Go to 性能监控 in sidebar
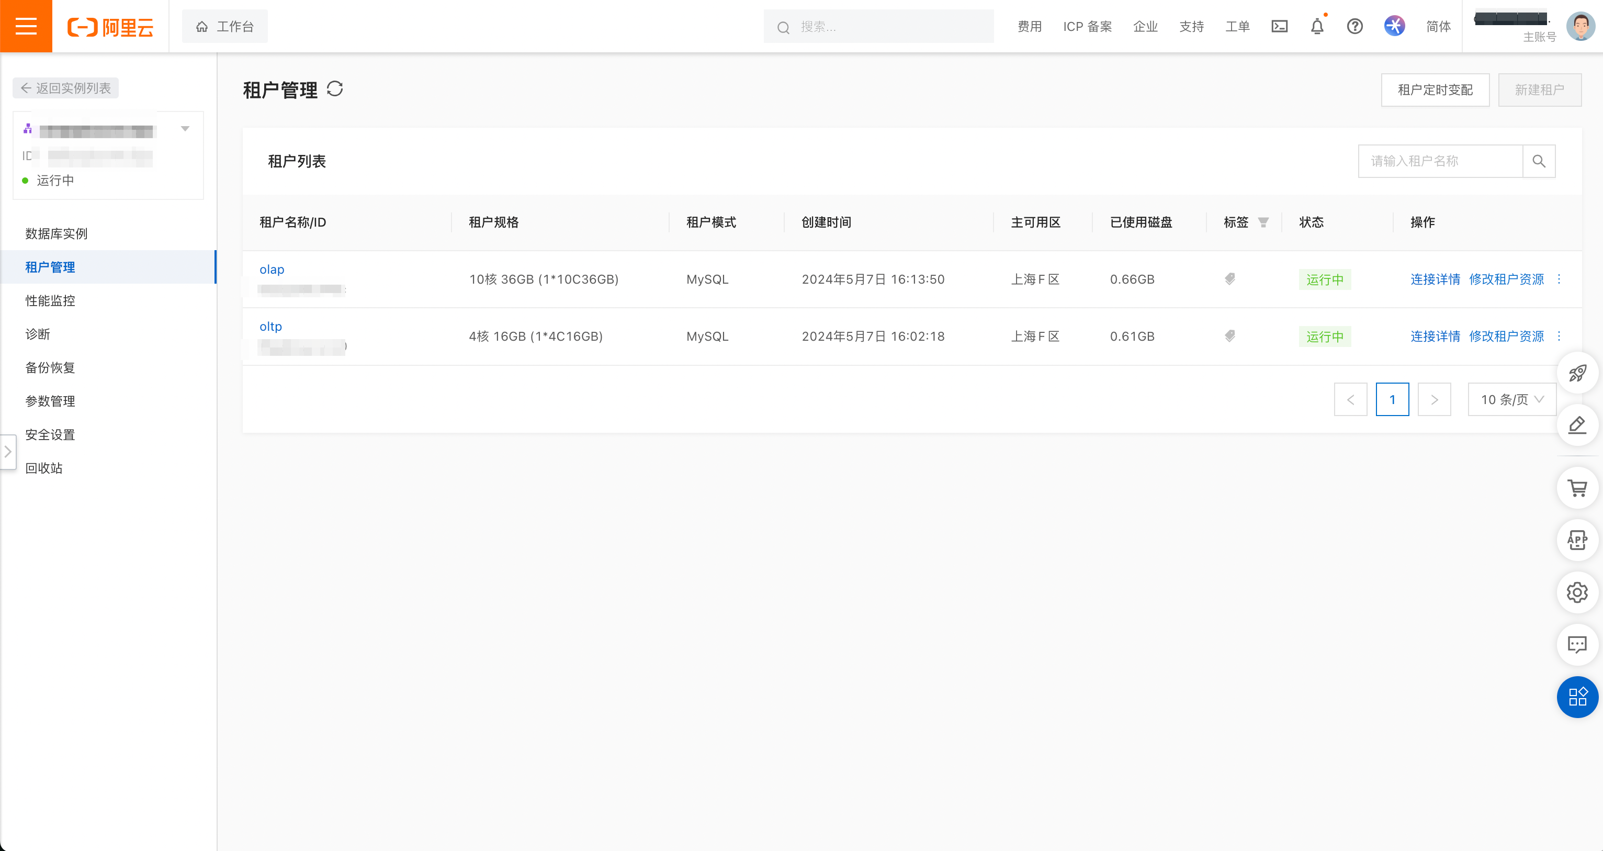This screenshot has width=1603, height=851. (x=50, y=301)
